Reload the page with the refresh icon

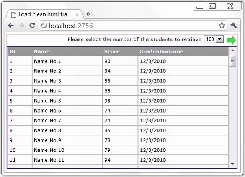tap(32, 25)
